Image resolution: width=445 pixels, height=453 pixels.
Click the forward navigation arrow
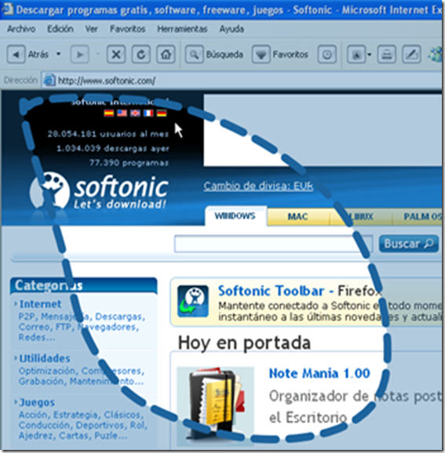click(79, 54)
